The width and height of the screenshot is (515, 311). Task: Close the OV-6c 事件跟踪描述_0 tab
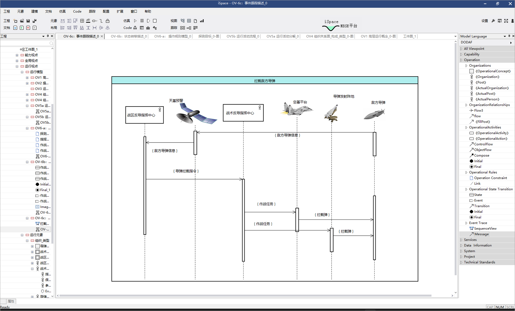102,36
